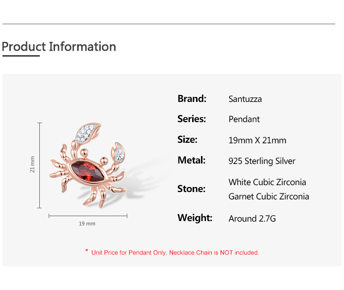Click the red asterisk before the note
Image resolution: width=344 pixels, height=290 pixels.
coord(87,252)
